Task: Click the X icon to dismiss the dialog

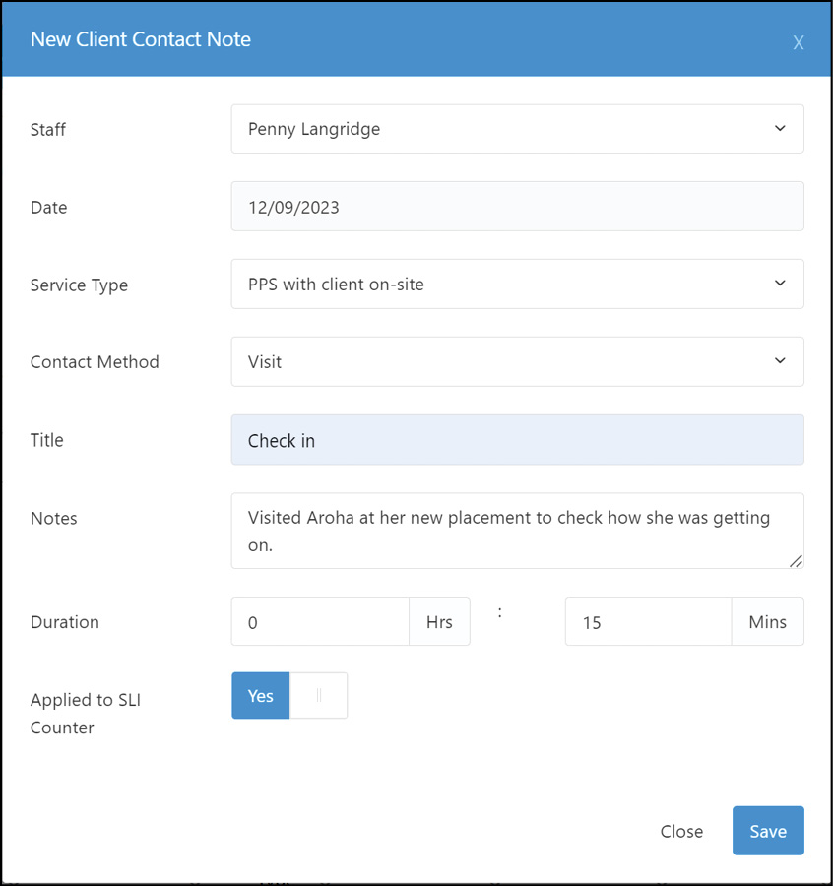Action: click(798, 42)
